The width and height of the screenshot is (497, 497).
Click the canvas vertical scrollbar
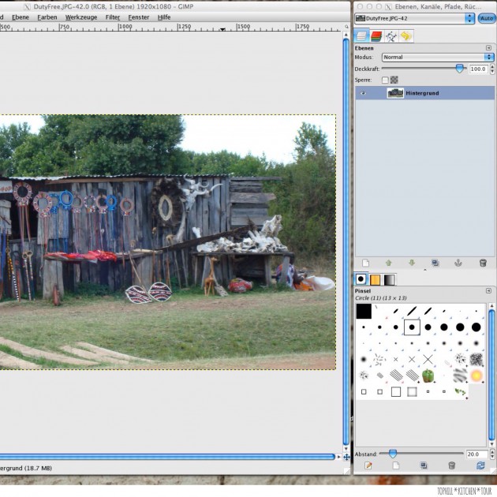point(346,242)
